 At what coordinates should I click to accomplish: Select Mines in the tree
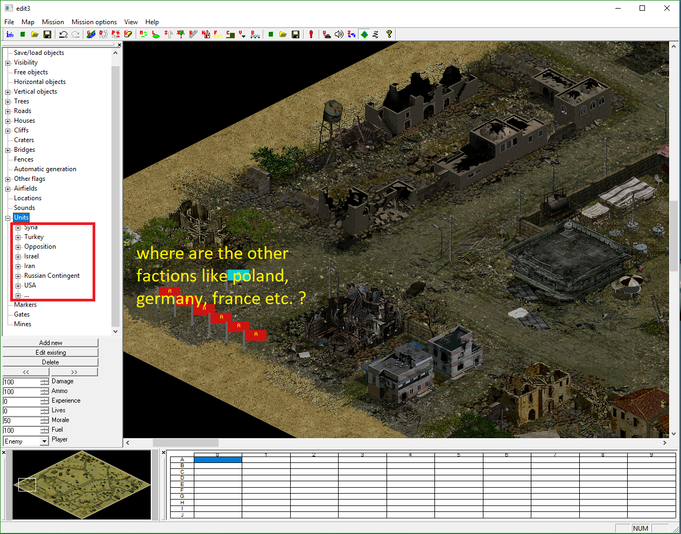23,324
